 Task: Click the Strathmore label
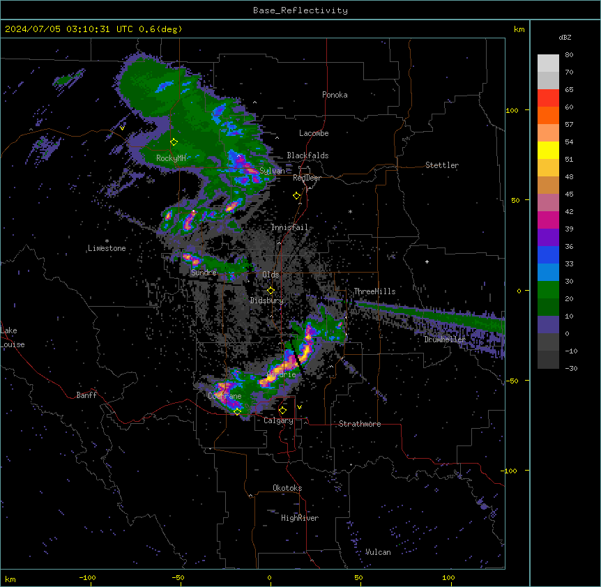click(360, 424)
